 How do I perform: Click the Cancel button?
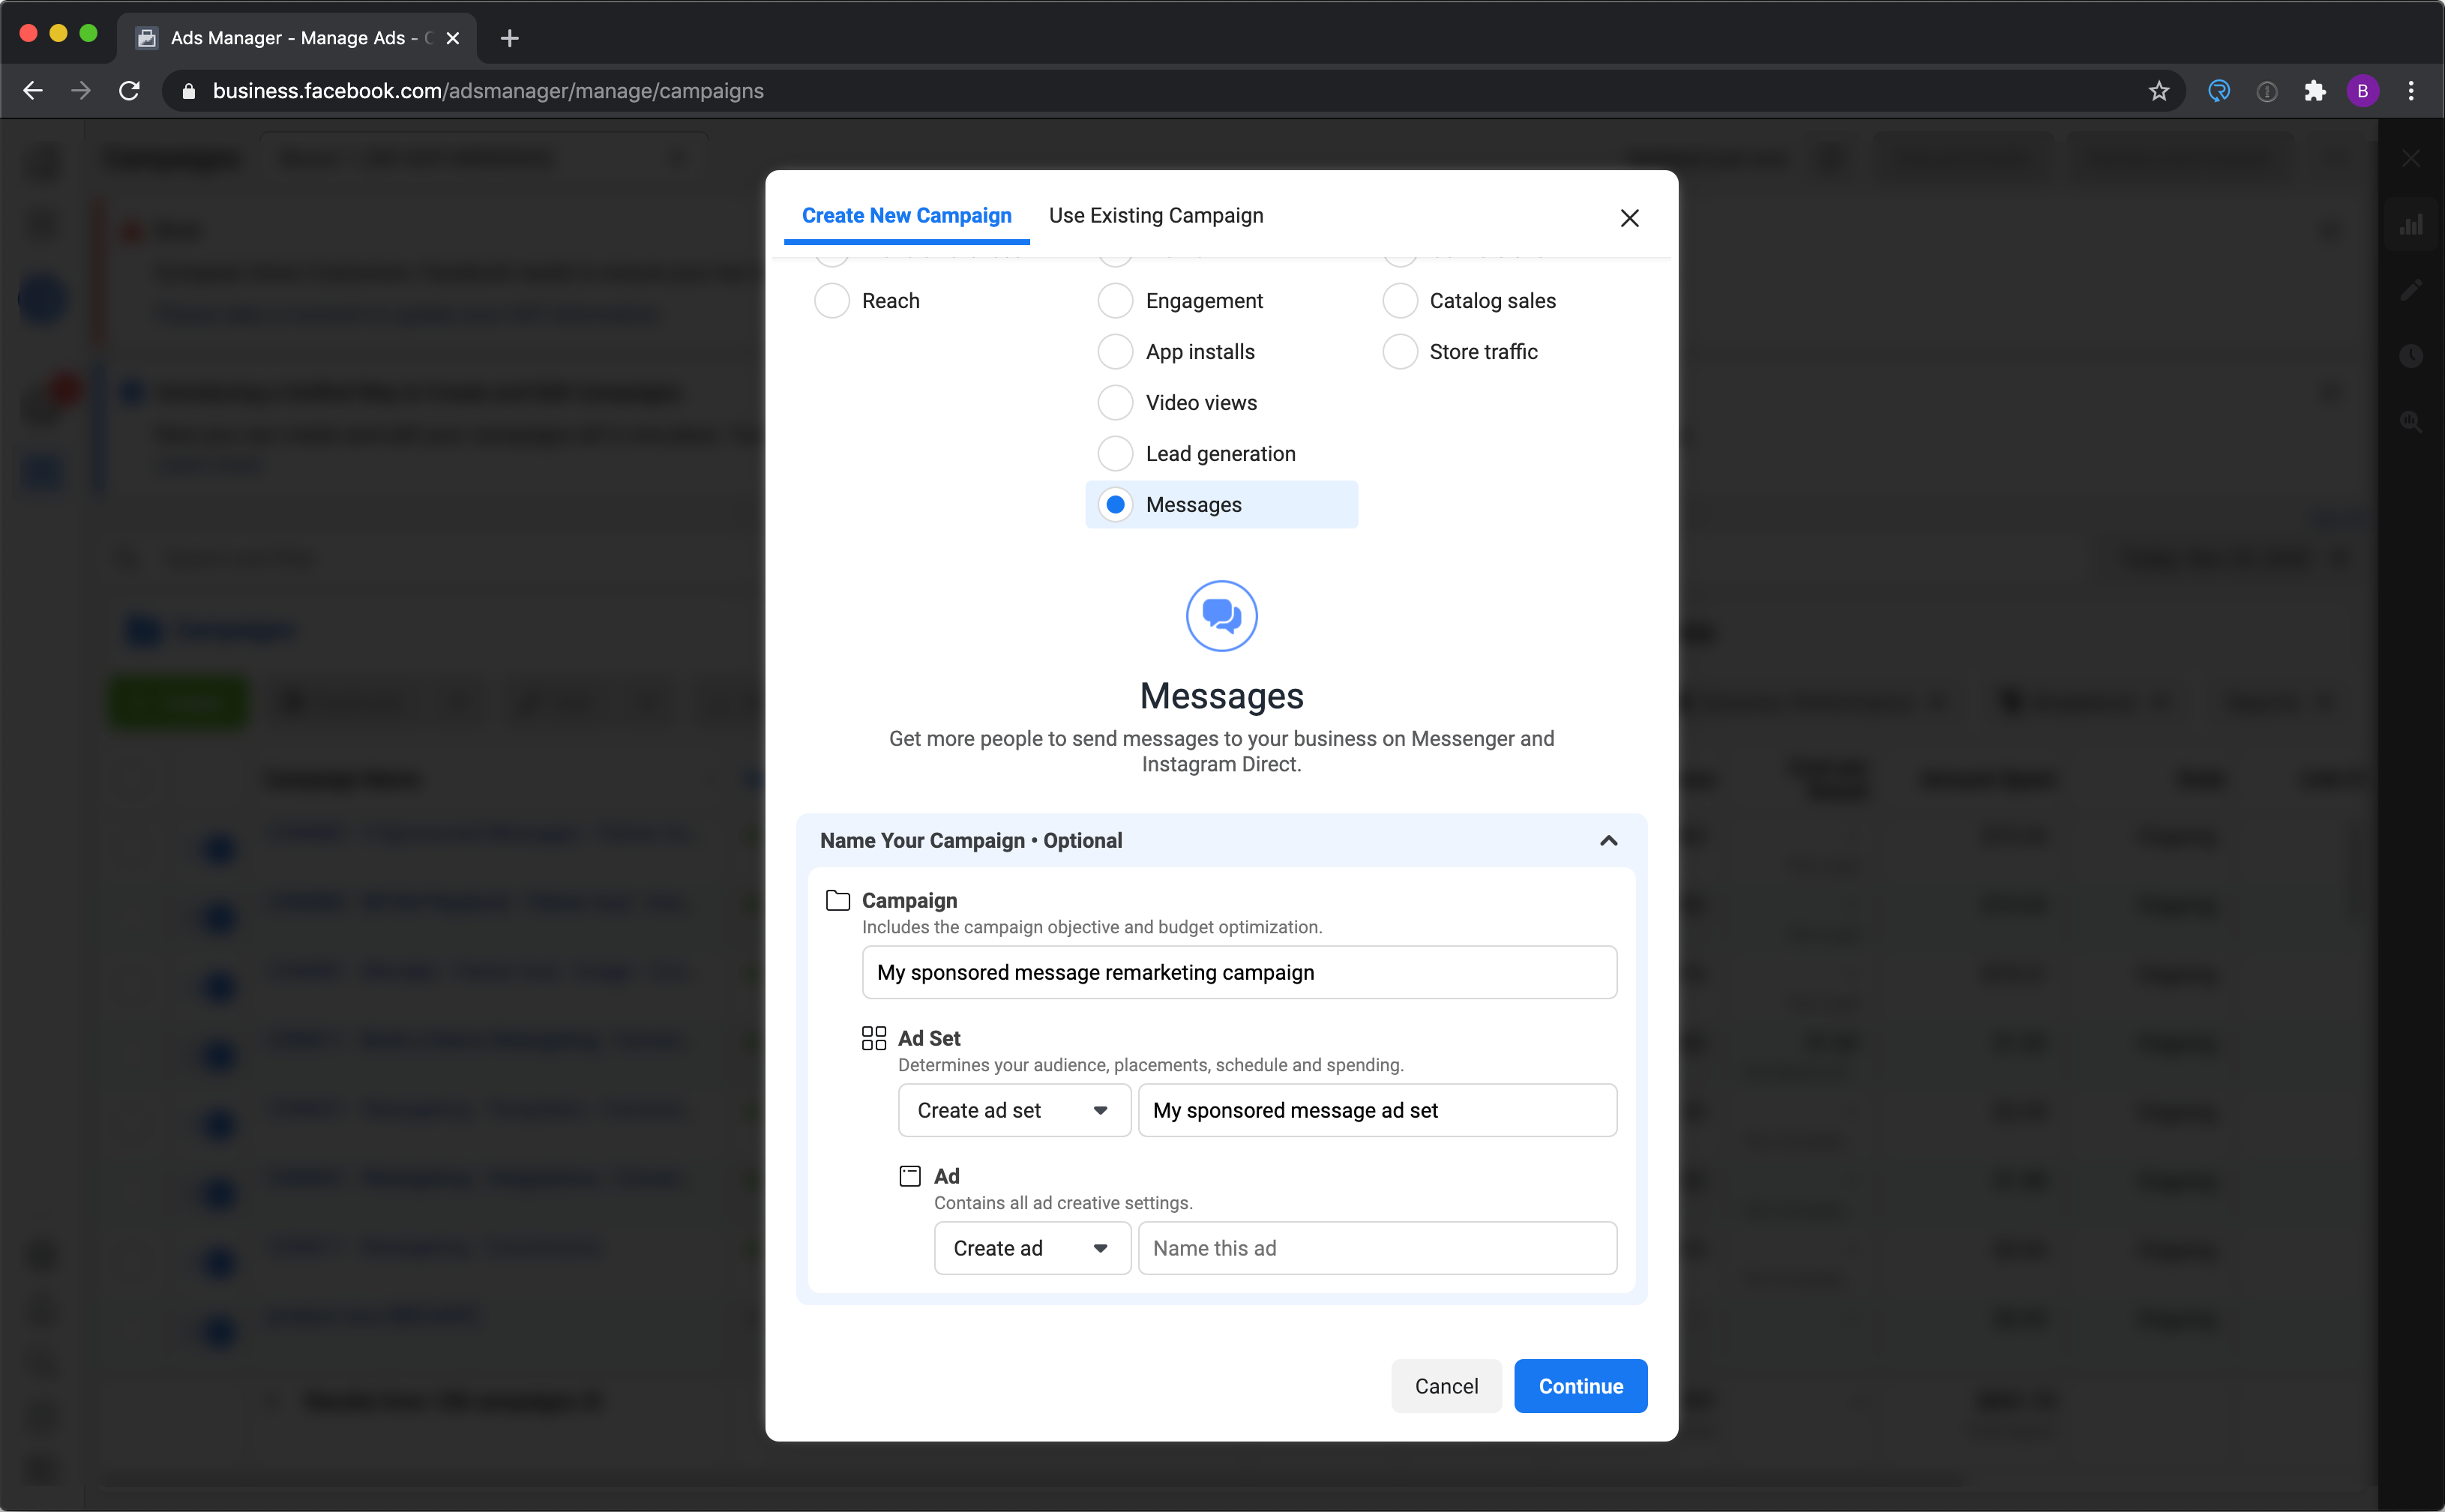point(1446,1386)
